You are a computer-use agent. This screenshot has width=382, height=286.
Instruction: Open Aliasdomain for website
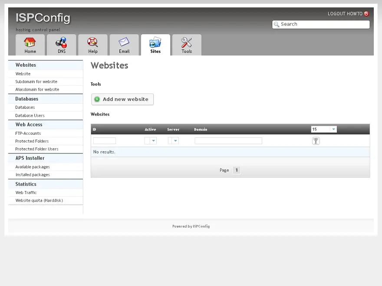click(37, 89)
